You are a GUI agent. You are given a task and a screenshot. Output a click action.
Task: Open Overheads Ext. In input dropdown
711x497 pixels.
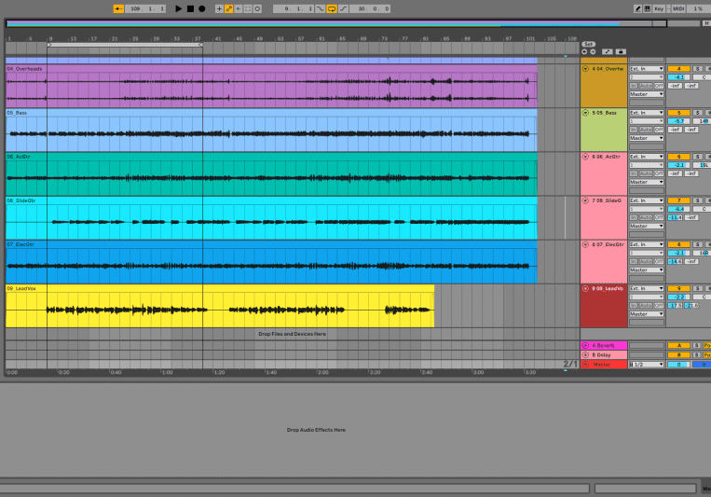coord(647,69)
